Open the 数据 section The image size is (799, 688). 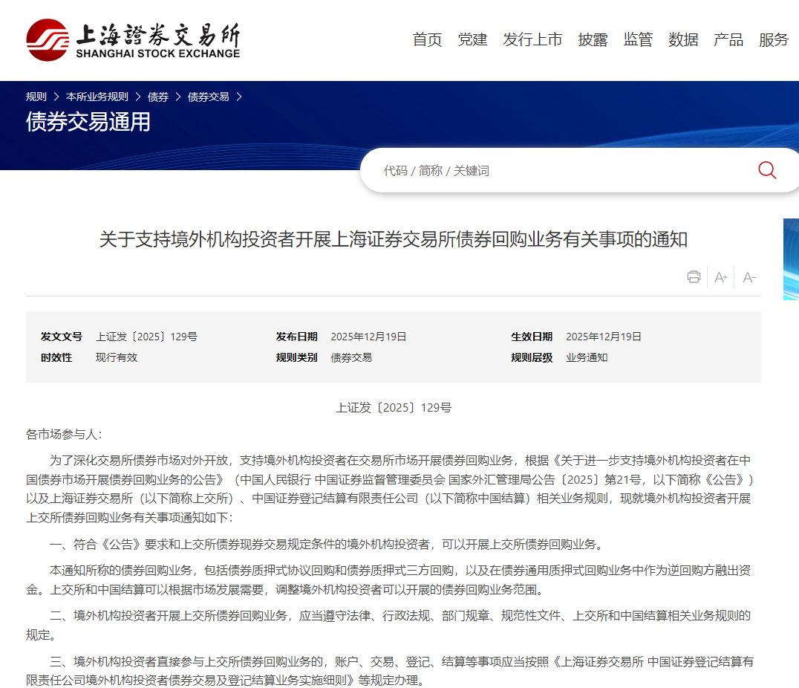point(683,40)
